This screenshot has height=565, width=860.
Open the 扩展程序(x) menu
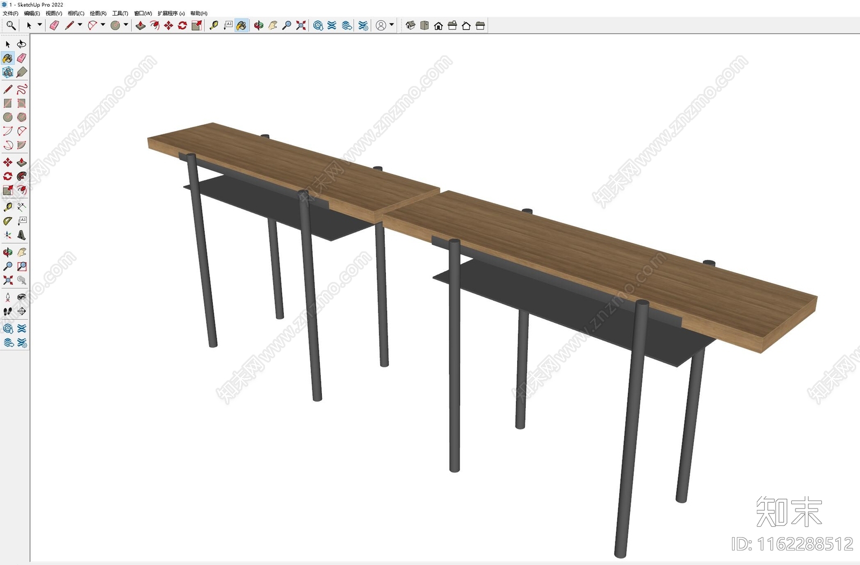(x=171, y=13)
